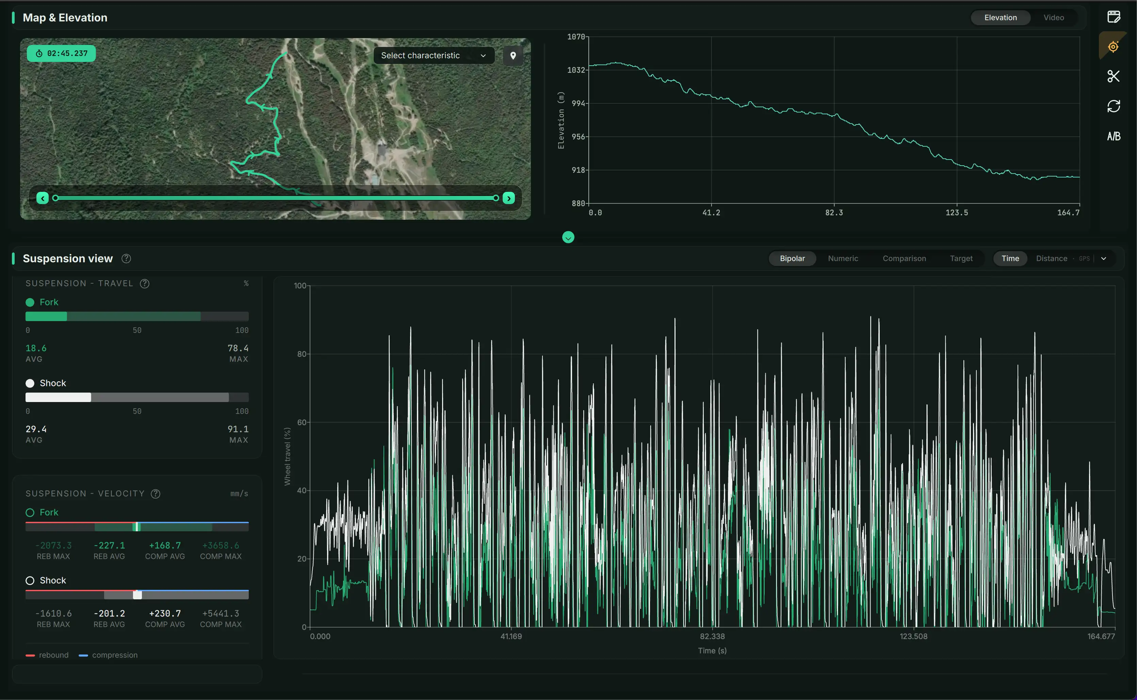Open the notes edit icon at top right
Image resolution: width=1137 pixels, height=700 pixels.
1114,17
